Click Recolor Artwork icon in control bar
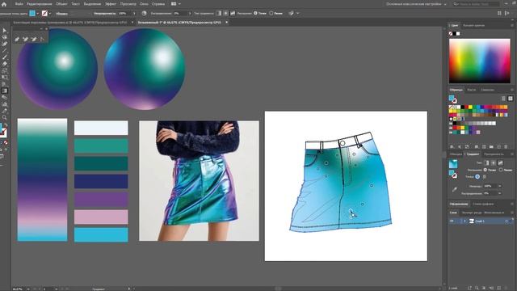The height and width of the screenshot is (291, 517). coord(144,13)
